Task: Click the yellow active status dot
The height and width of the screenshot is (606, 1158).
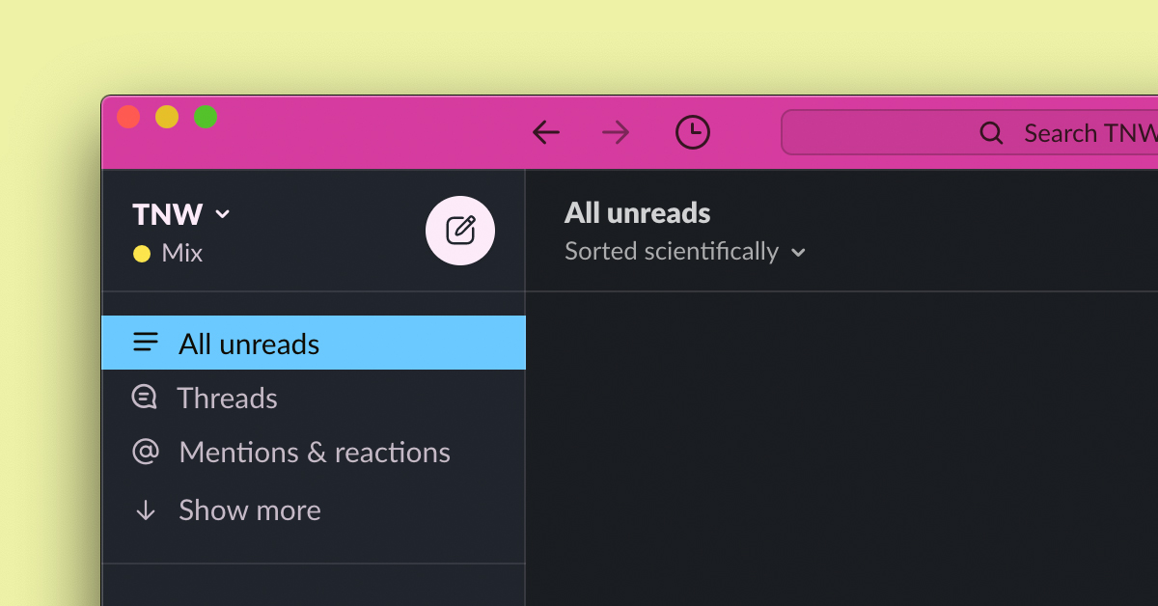Action: point(142,253)
